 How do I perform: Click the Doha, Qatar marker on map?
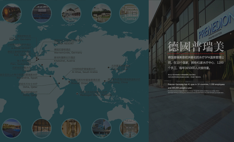(59, 83)
